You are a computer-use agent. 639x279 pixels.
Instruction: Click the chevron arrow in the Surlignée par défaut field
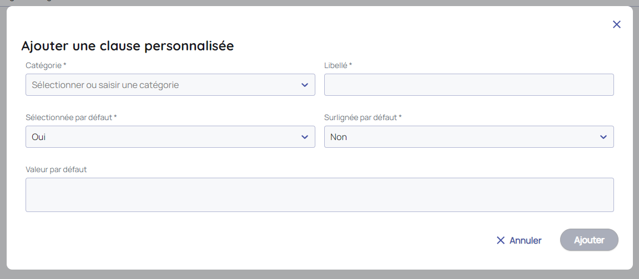[x=603, y=137]
